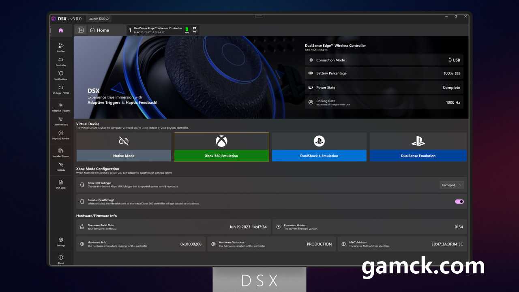
Task: Click the Firmware Version row icon
Action: pyautogui.click(x=279, y=227)
